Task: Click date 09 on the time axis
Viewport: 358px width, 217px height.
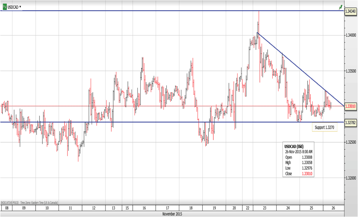Action: click(x=24, y=208)
